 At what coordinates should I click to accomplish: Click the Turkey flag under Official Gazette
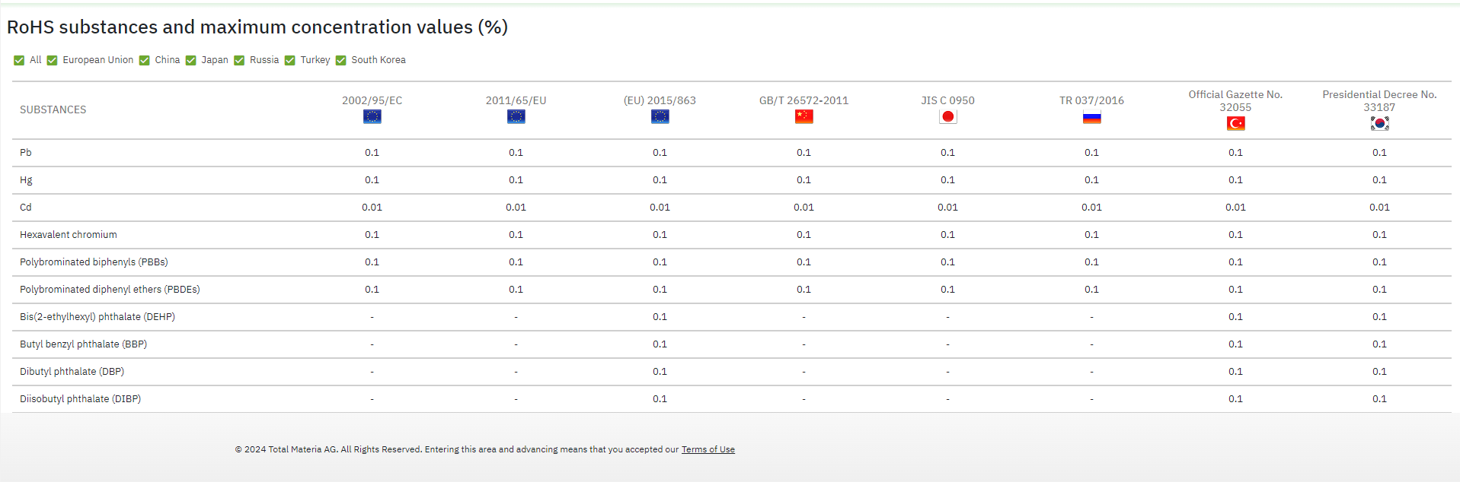(x=1235, y=123)
